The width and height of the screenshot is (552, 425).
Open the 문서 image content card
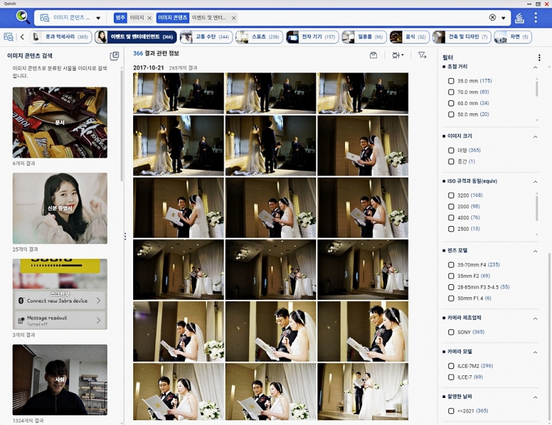pos(60,122)
